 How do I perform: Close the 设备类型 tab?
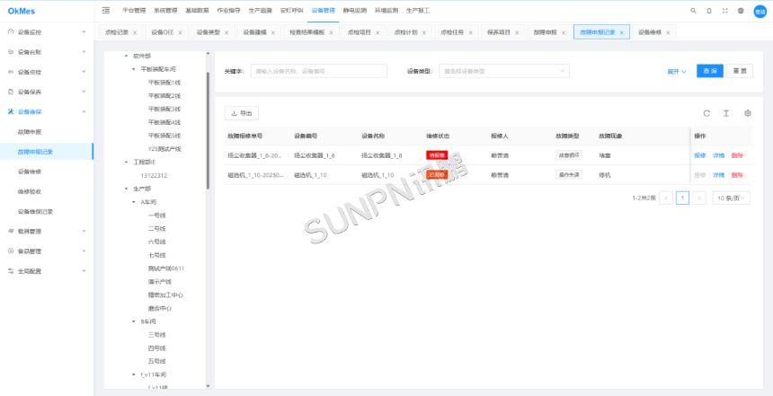coord(227,32)
